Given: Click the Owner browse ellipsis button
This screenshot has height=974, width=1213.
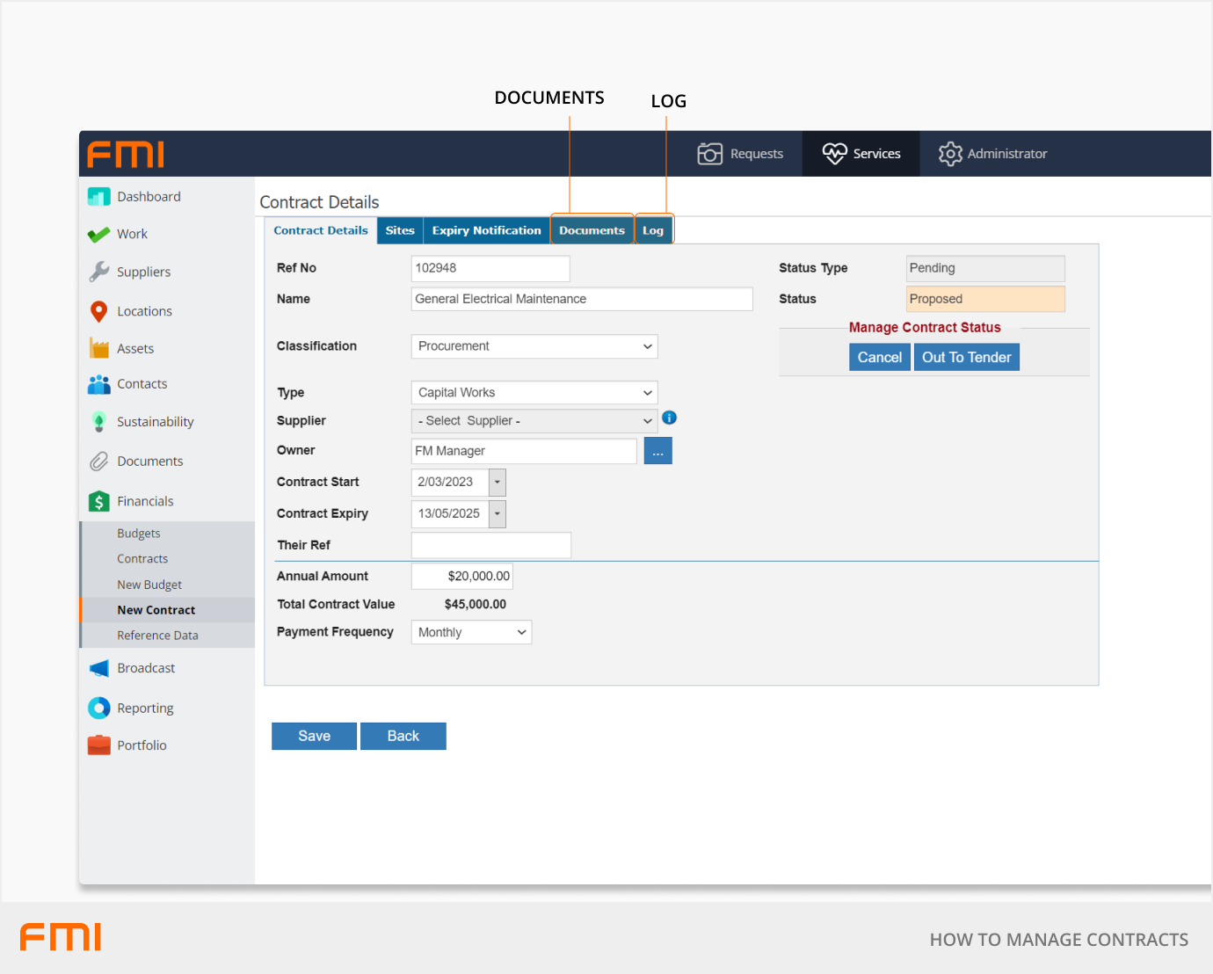Looking at the screenshot, I should coord(657,451).
